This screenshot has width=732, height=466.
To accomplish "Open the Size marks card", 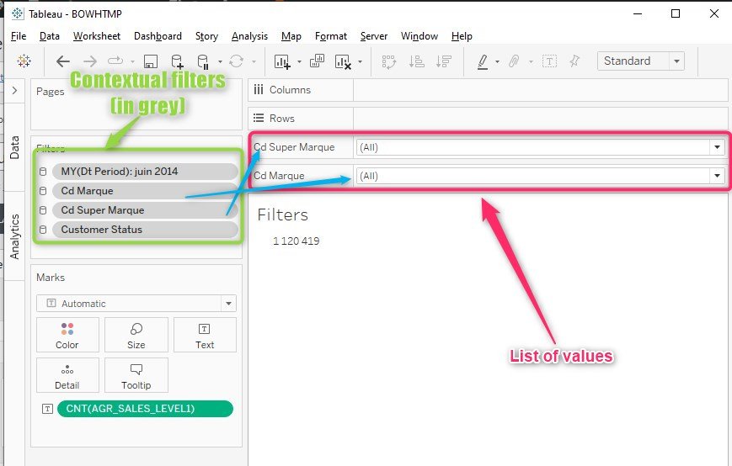I will click(136, 335).
